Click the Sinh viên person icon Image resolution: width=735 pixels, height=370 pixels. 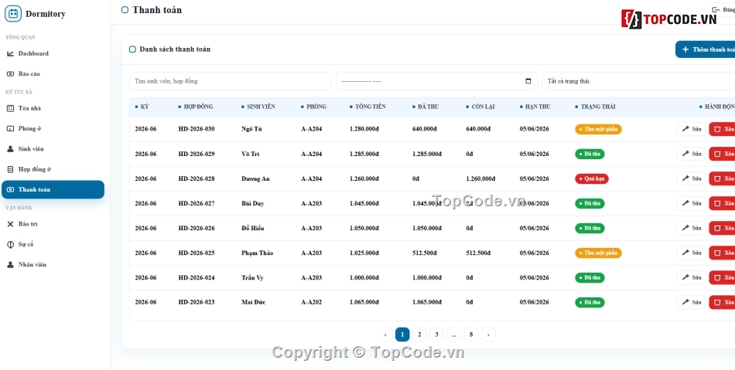[10, 149]
